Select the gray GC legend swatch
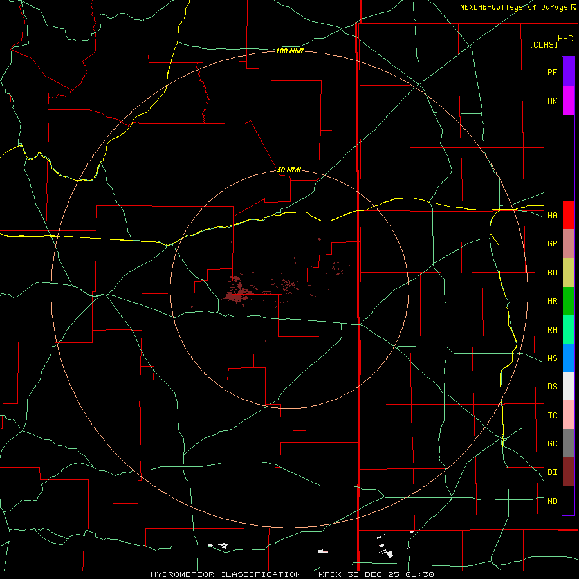The width and height of the screenshot is (579, 579). click(568, 443)
